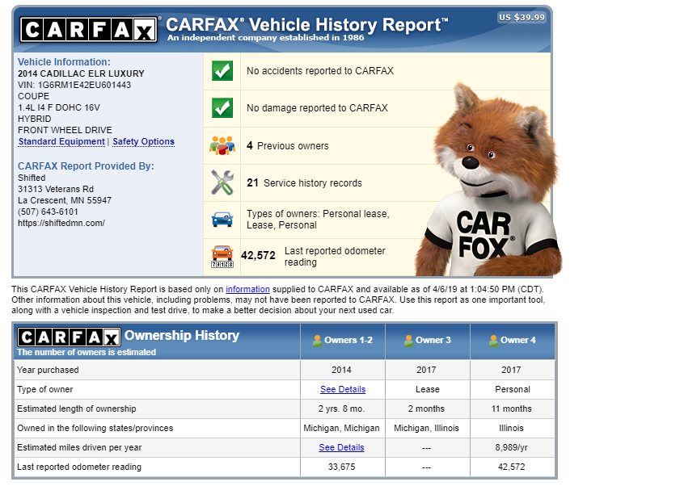The width and height of the screenshot is (680, 486).
Task: Select the Owner 4 column header
Action: tap(513, 340)
